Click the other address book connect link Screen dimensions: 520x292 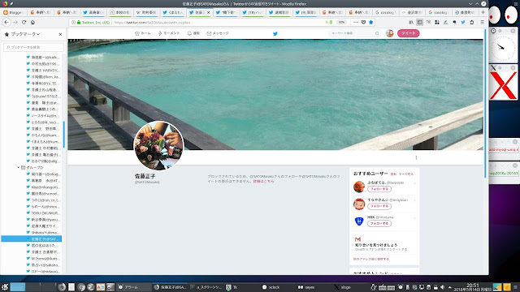(371, 259)
